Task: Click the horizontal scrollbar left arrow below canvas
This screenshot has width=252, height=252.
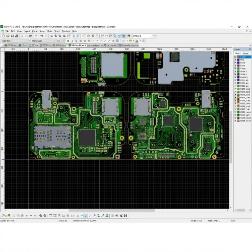Action: pos(6,210)
